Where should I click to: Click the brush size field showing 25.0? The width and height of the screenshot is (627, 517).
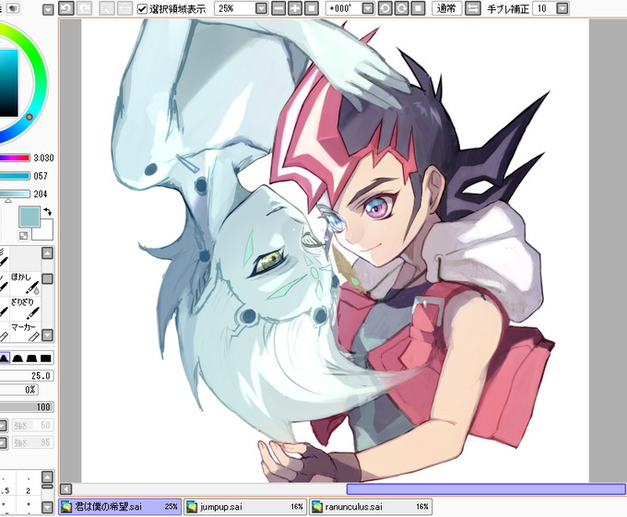27,376
